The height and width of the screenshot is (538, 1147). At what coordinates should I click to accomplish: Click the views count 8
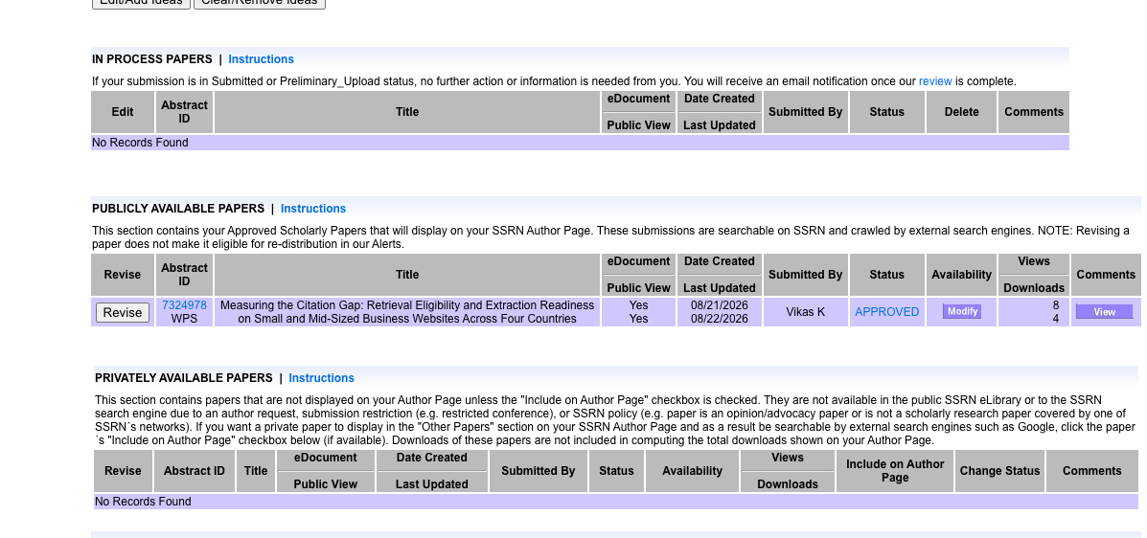coord(1056,305)
